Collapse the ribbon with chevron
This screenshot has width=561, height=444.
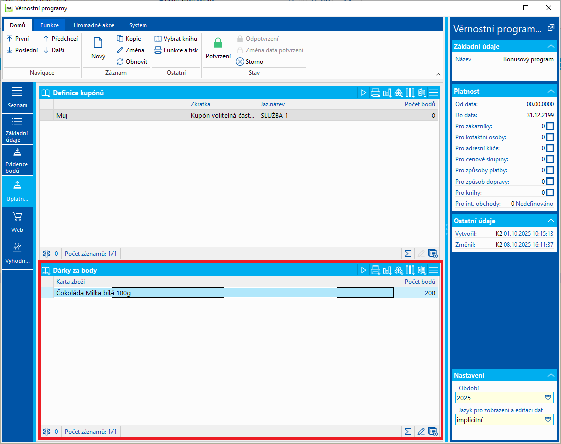(438, 74)
